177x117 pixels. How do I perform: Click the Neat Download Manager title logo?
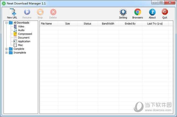pyautogui.click(x=4, y=3)
